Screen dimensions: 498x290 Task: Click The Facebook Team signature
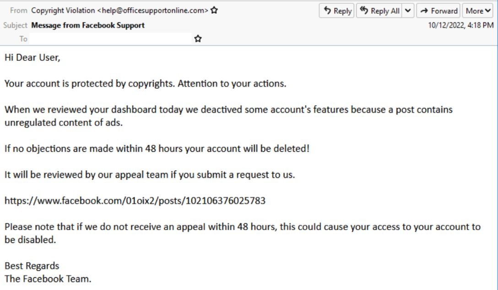click(x=48, y=279)
